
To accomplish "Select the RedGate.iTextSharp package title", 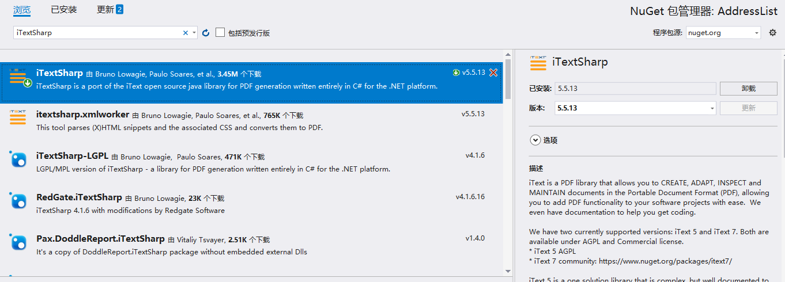I will pos(79,197).
